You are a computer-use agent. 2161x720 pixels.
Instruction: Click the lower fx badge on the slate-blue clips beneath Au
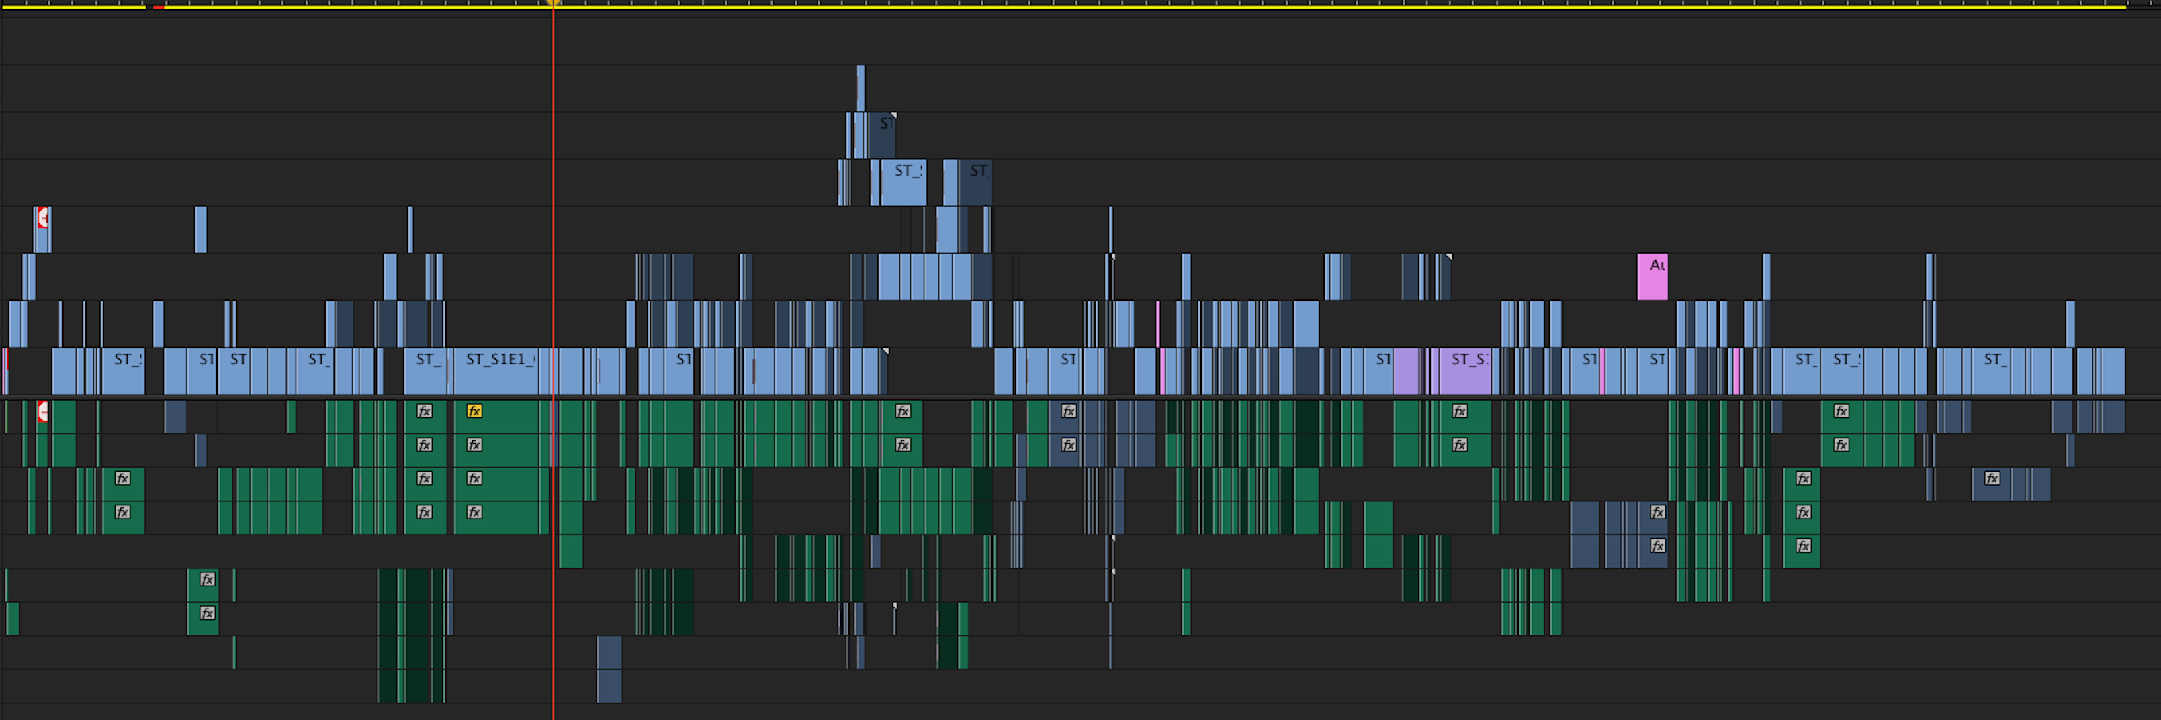click(x=1658, y=546)
